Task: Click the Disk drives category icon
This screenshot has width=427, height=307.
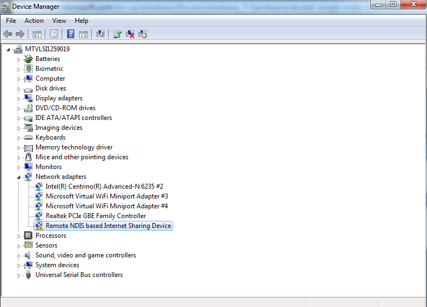Action: (x=28, y=89)
